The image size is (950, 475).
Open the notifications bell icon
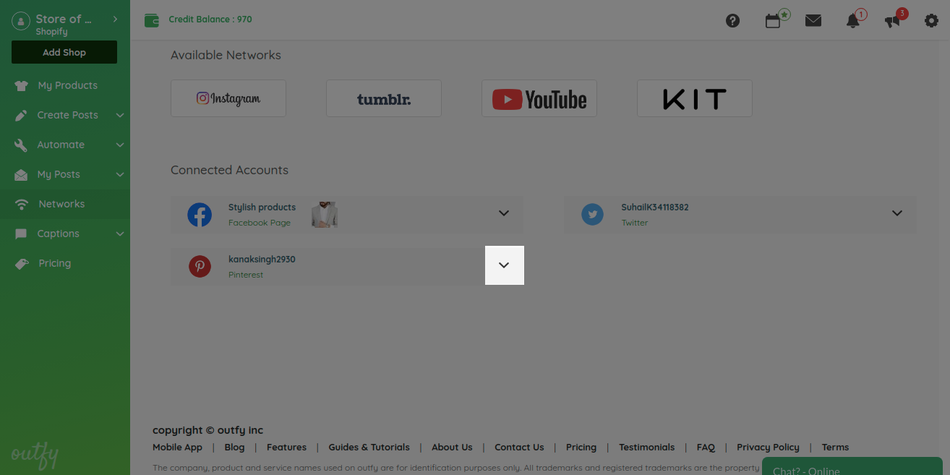point(853,20)
